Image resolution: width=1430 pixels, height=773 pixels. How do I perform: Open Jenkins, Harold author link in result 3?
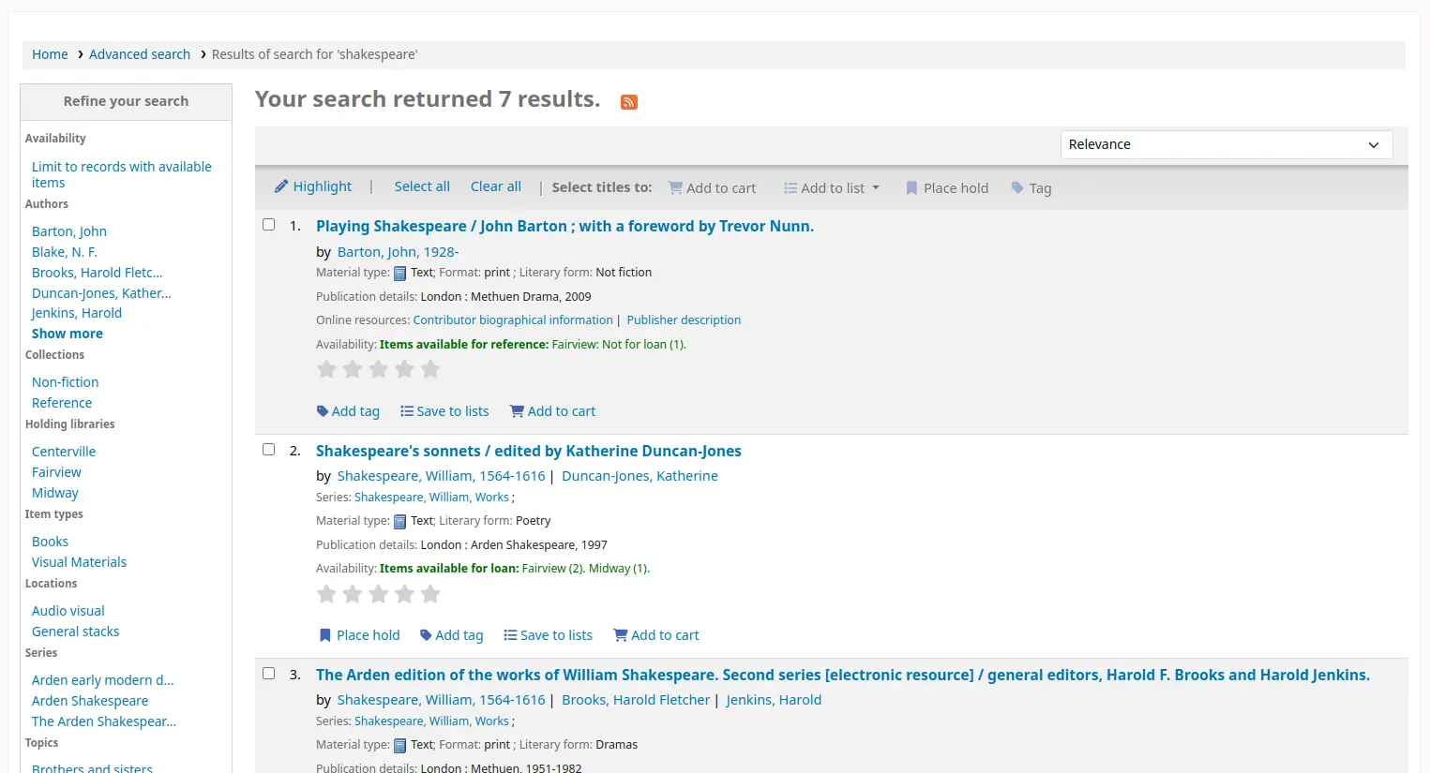click(x=774, y=700)
